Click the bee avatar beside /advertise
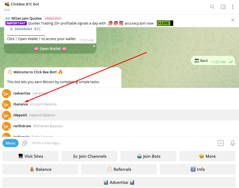Image resolution: width=239 pixels, height=188 pixels. tap(6, 93)
